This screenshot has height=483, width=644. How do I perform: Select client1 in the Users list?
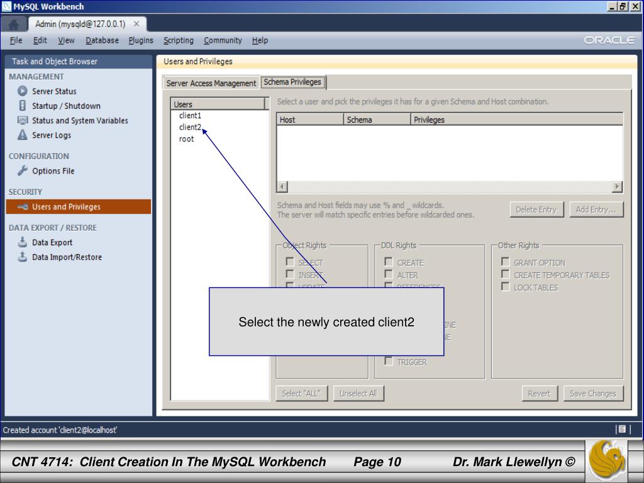pos(190,116)
